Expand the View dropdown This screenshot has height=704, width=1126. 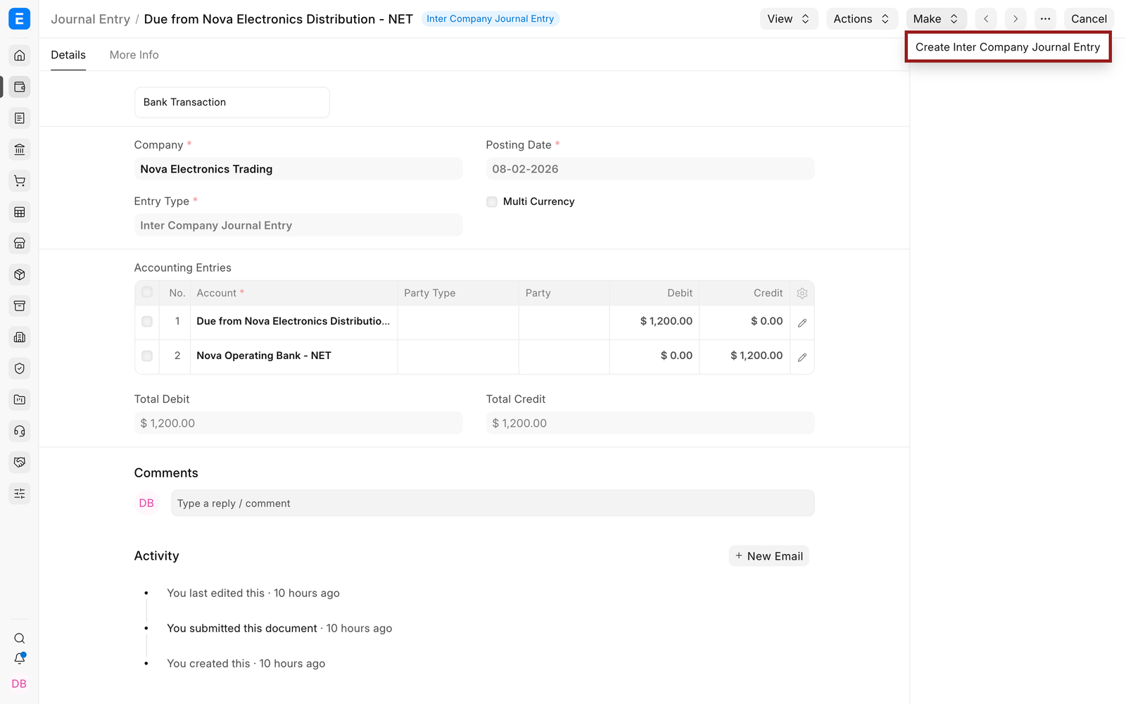pyautogui.click(x=789, y=19)
